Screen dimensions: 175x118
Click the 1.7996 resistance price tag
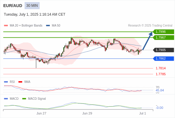163,32
